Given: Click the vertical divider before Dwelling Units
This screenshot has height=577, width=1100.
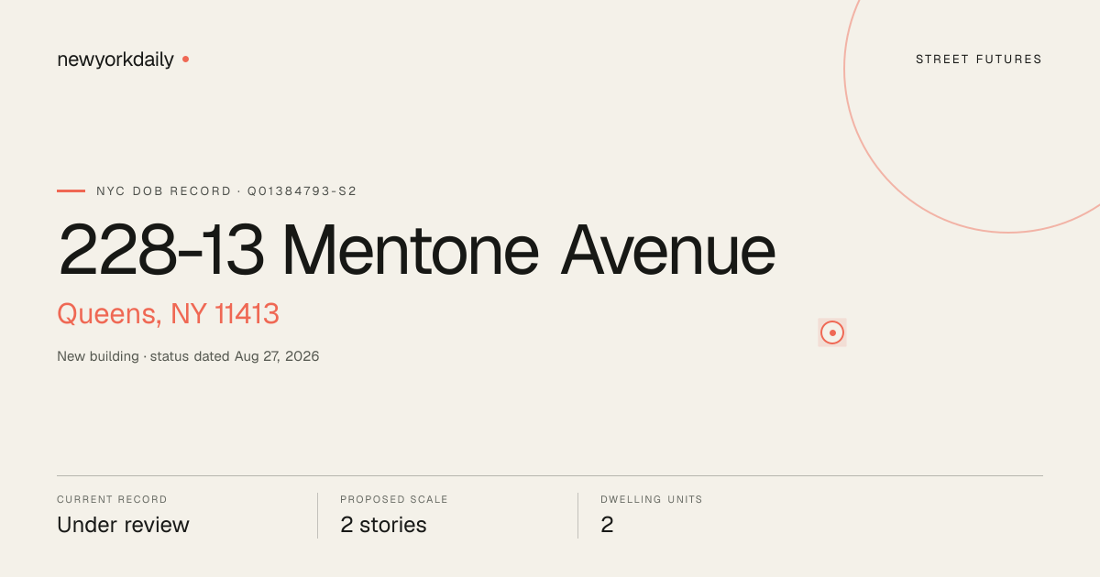Looking at the screenshot, I should 577,516.
